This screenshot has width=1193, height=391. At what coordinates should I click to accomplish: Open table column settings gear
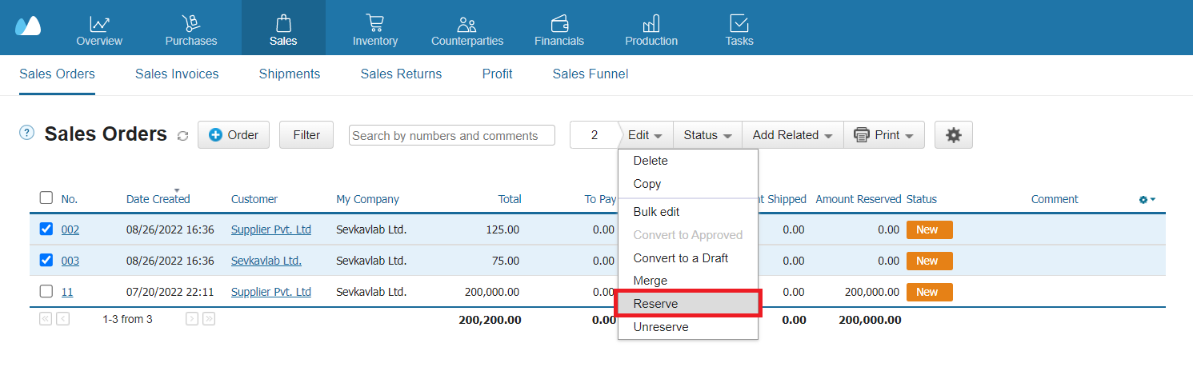click(1147, 199)
